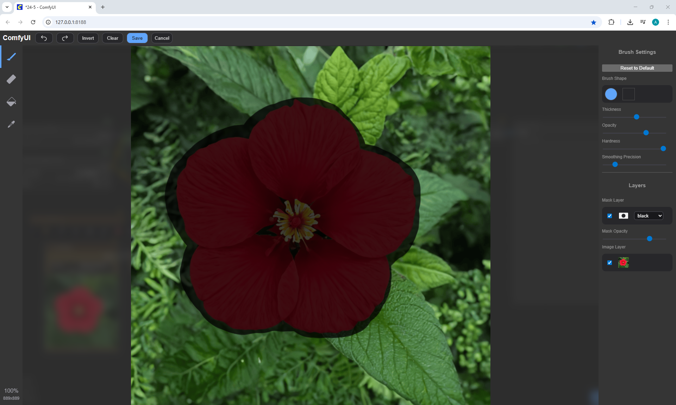Select the brush tool in the left sidebar

tap(11, 57)
